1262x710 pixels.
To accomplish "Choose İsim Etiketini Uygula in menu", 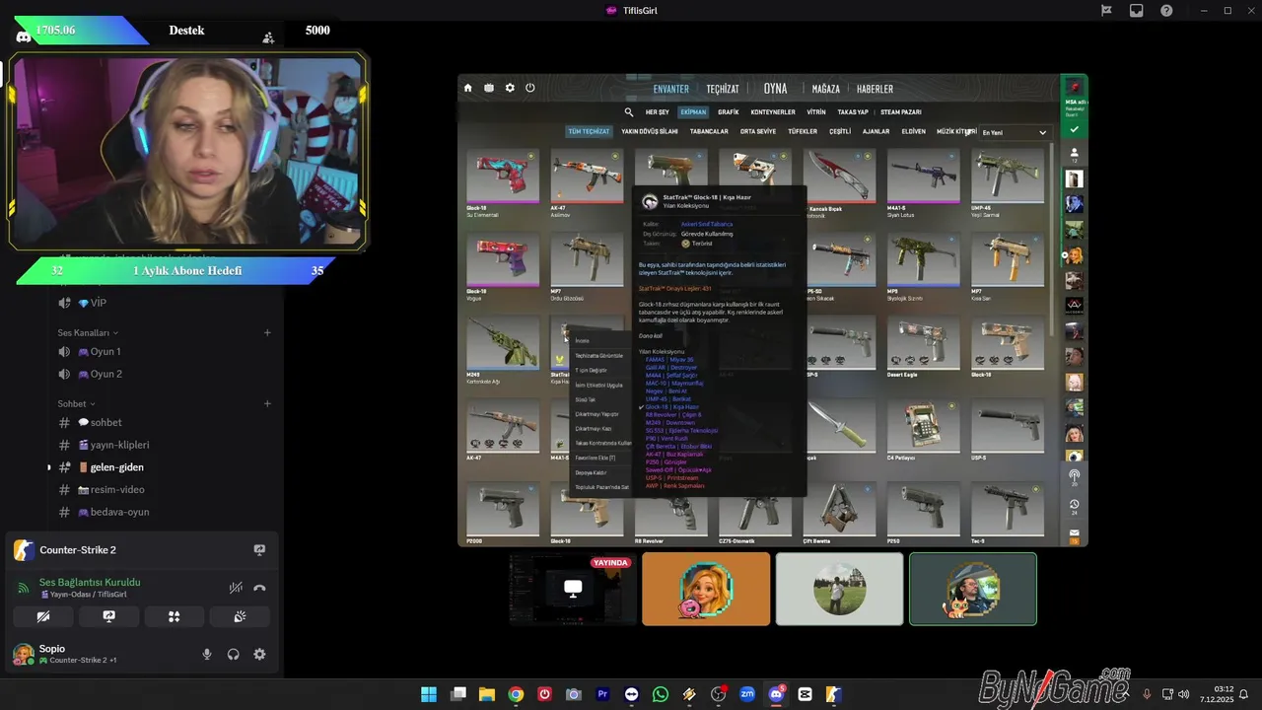I will [x=600, y=386].
